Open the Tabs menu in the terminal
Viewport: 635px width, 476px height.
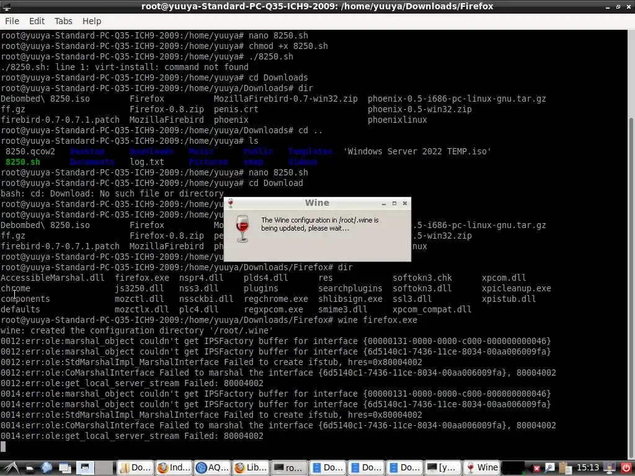coord(63,21)
